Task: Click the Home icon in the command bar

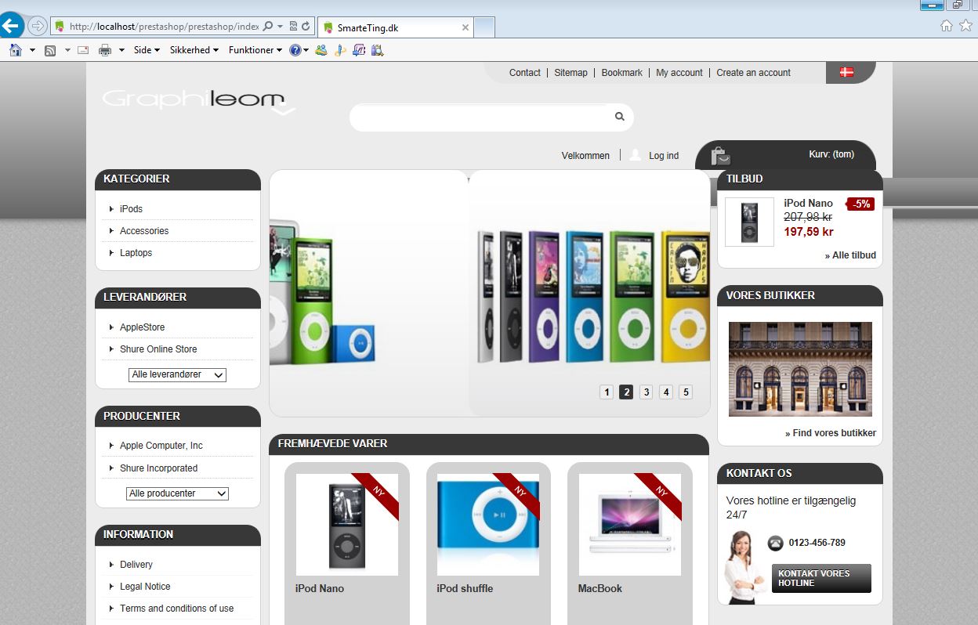Action: tap(15, 50)
